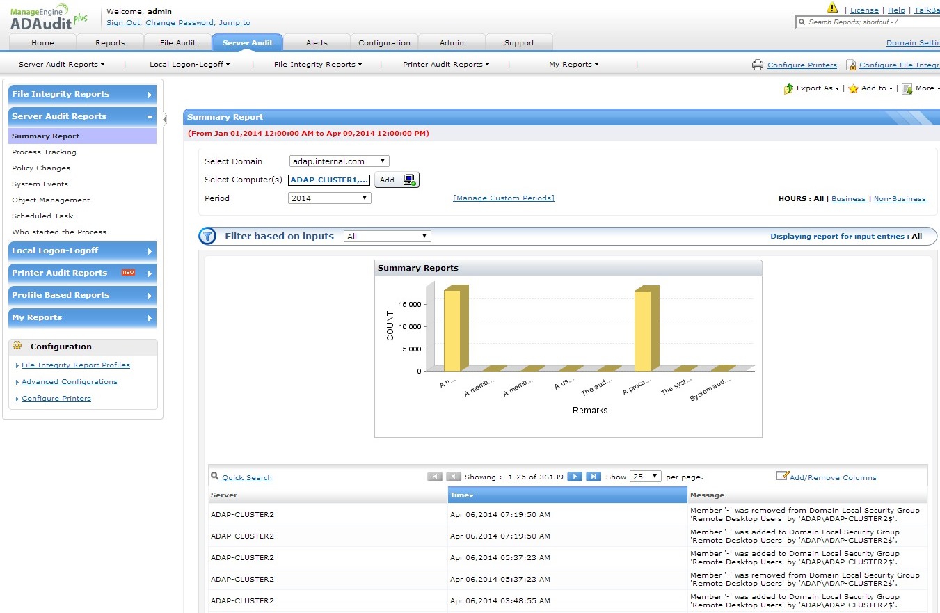
Task: Select Process Tracking in the sidebar
Action: [44, 152]
